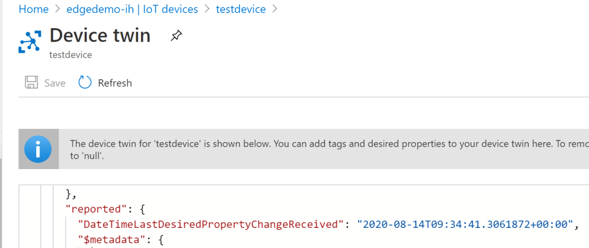This screenshot has width=589, height=248.
Task: Click chevron between IoT devices and testdevice
Action: [x=207, y=9]
